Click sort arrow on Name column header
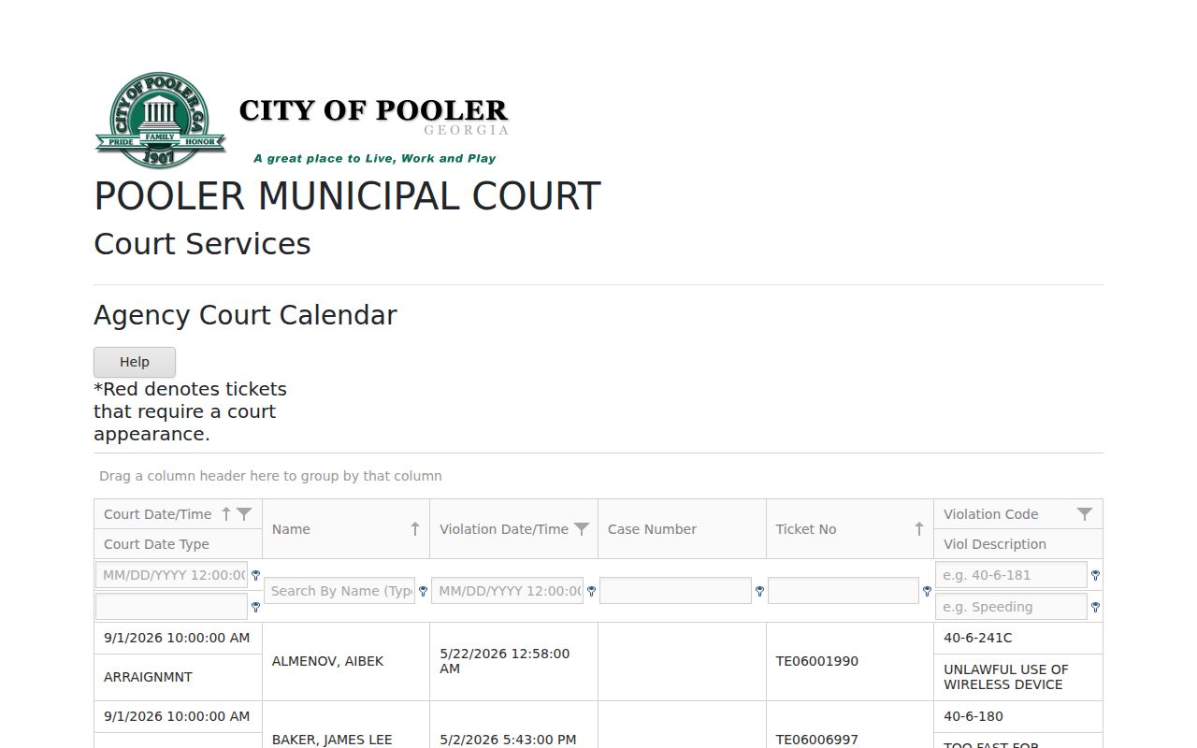1197x748 pixels. click(415, 529)
